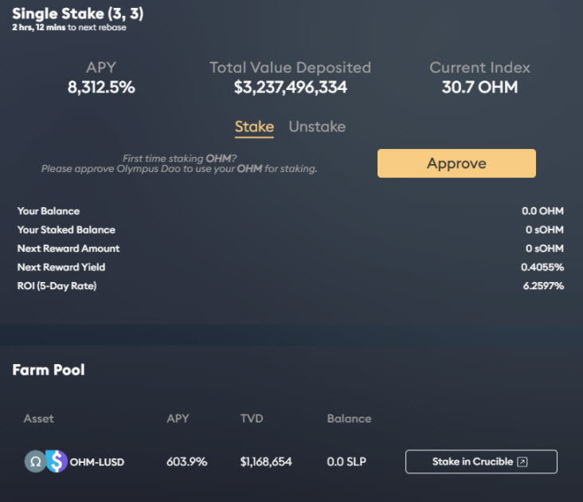Click the TVD column header

[x=251, y=418]
